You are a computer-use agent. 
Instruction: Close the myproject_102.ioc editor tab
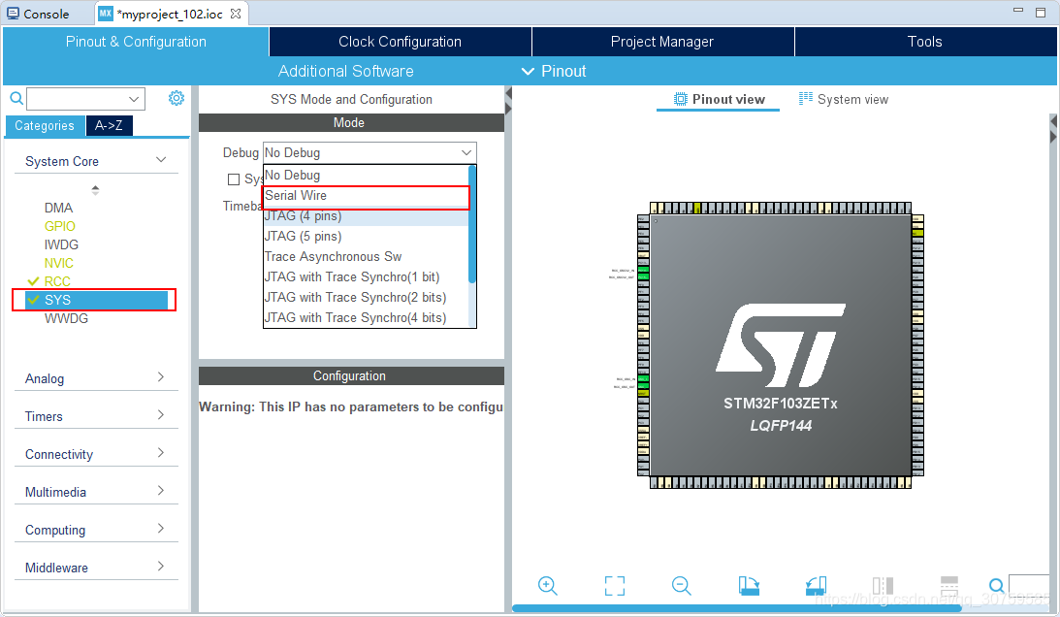coord(236,14)
